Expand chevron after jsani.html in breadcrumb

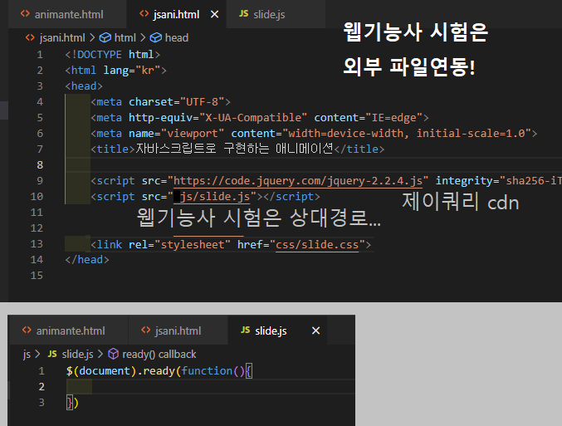[x=92, y=37]
